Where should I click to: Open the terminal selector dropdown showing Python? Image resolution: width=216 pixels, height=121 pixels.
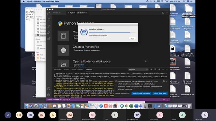pyautogui.click(x=138, y=70)
